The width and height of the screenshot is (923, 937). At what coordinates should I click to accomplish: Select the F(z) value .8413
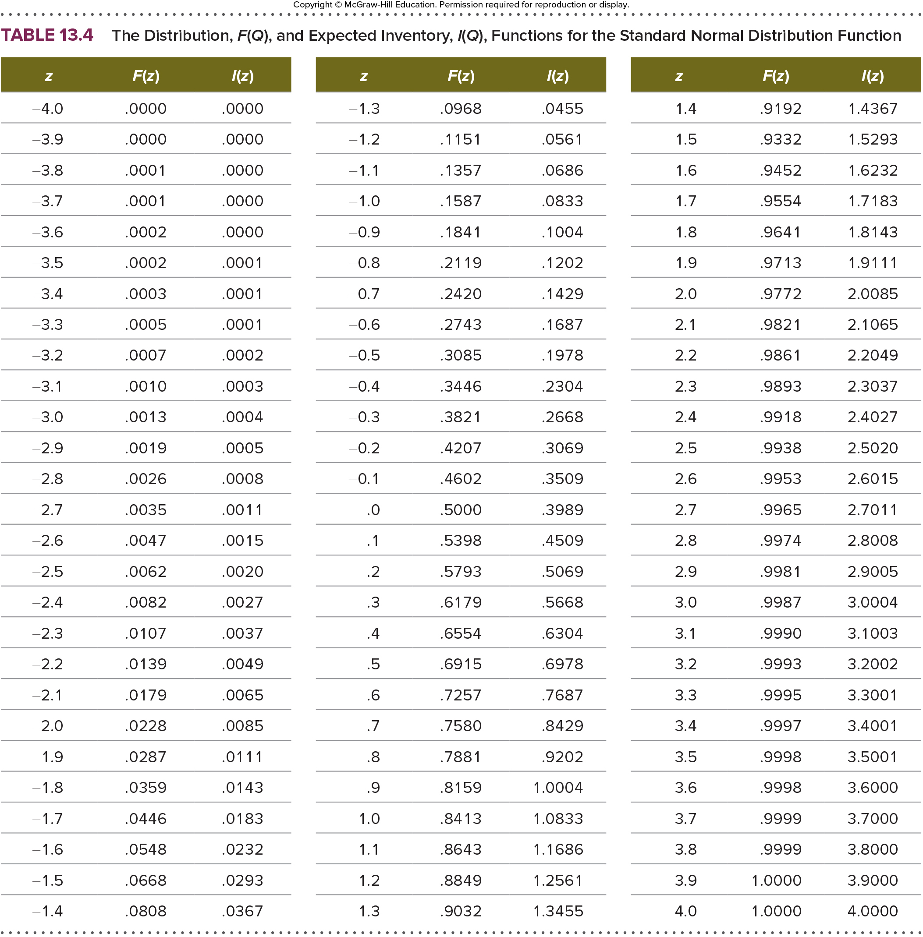click(461, 818)
